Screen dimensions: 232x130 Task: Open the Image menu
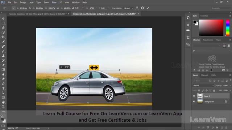pyautogui.click(x=23, y=3)
